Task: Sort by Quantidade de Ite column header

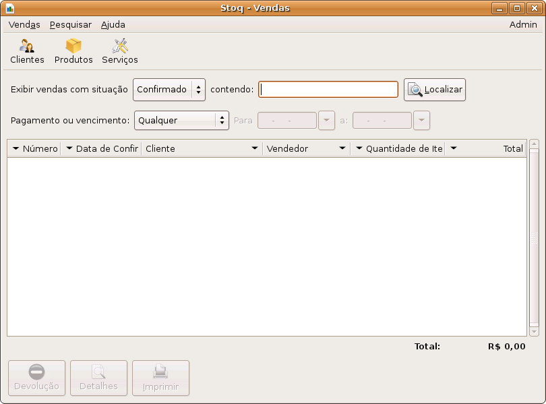Action: [398, 148]
